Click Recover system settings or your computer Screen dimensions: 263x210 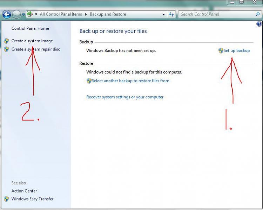(125, 97)
